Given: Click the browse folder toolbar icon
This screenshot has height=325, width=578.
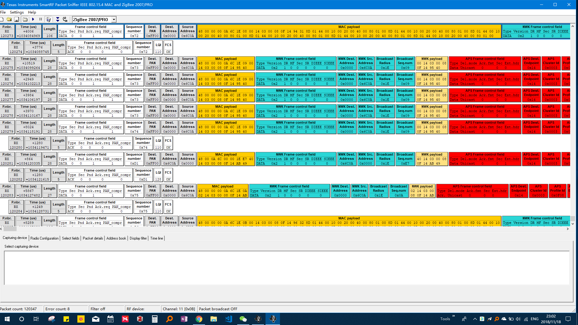Looking at the screenshot, I should click(x=25, y=19).
